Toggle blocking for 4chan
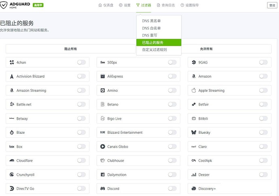This screenshot has height=196, width=279. click(x=81, y=62)
